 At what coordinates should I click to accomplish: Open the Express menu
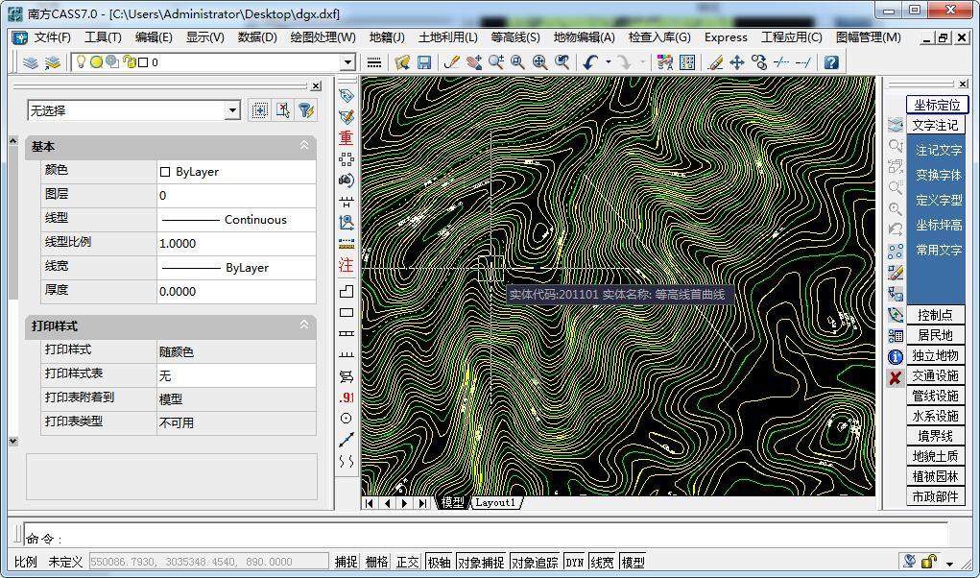[726, 37]
